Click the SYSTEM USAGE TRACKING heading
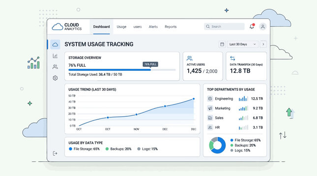317x176 pixels. [x=99, y=44]
